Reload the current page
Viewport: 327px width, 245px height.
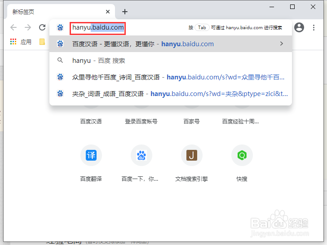[x=42, y=27]
